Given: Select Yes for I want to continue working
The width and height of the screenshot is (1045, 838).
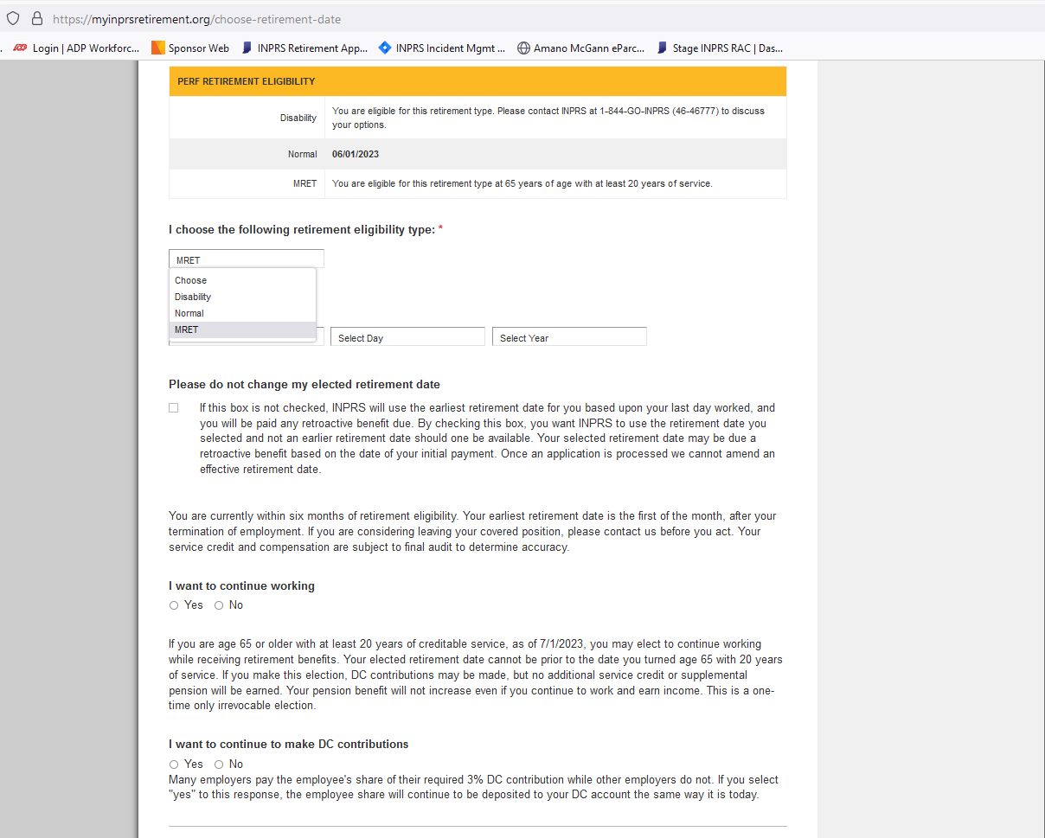Looking at the screenshot, I should coord(174,605).
